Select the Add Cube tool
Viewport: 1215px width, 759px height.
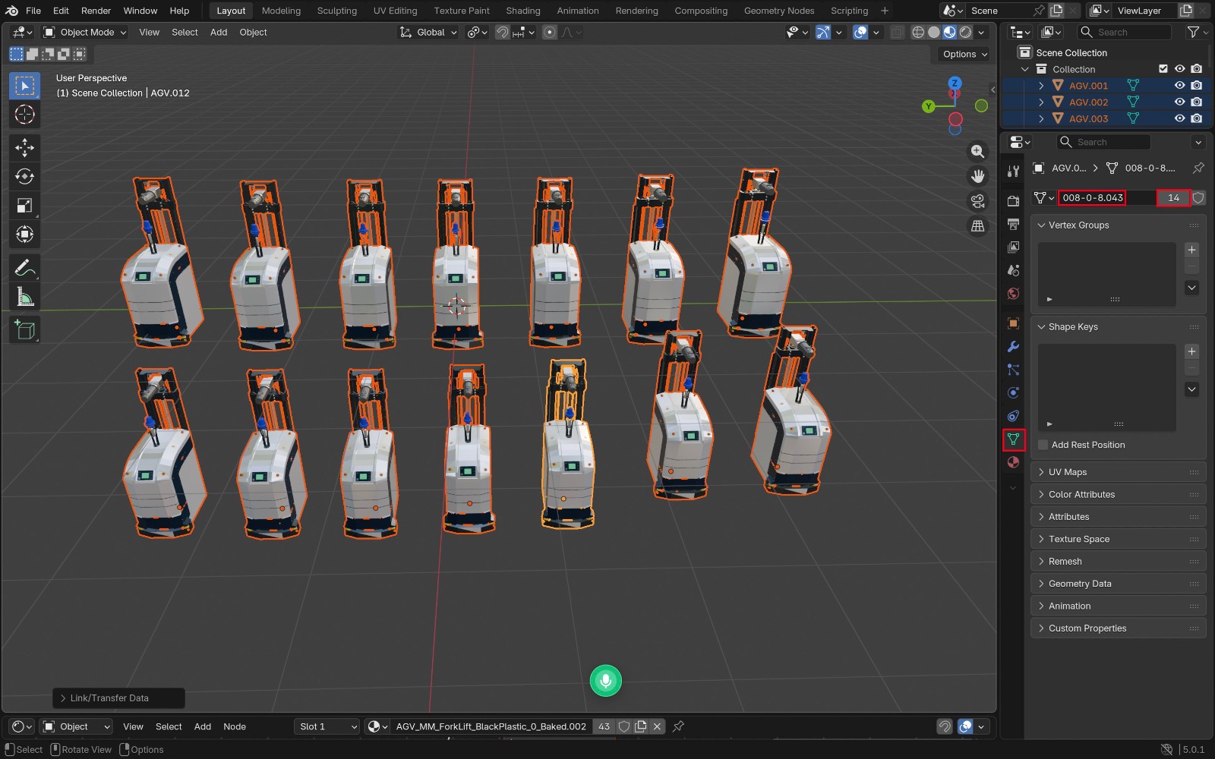(24, 330)
